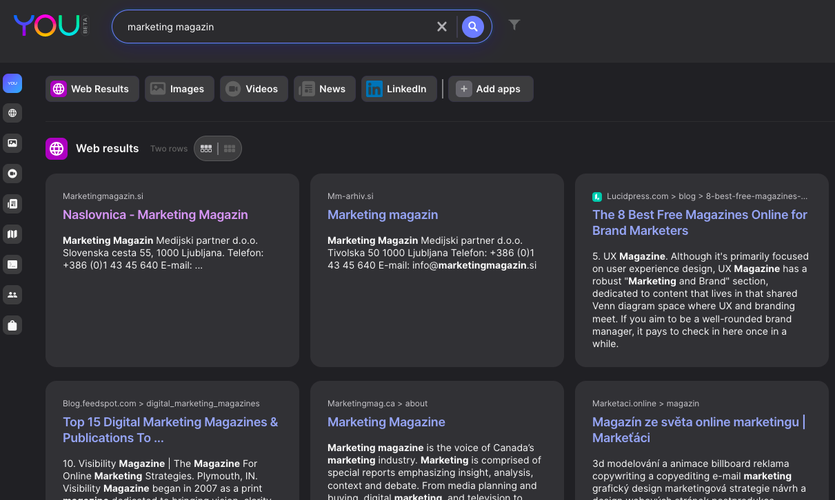Open the search filter funnel
The height and width of the screenshot is (500, 835).
514,25
